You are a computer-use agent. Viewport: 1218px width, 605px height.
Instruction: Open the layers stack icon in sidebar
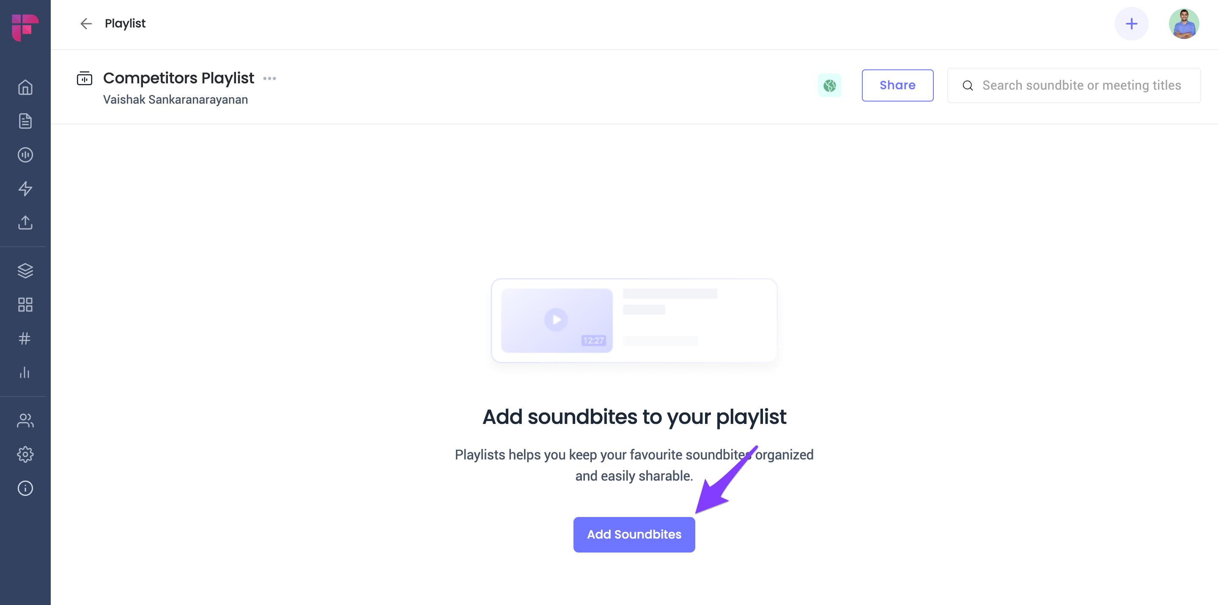click(x=25, y=271)
